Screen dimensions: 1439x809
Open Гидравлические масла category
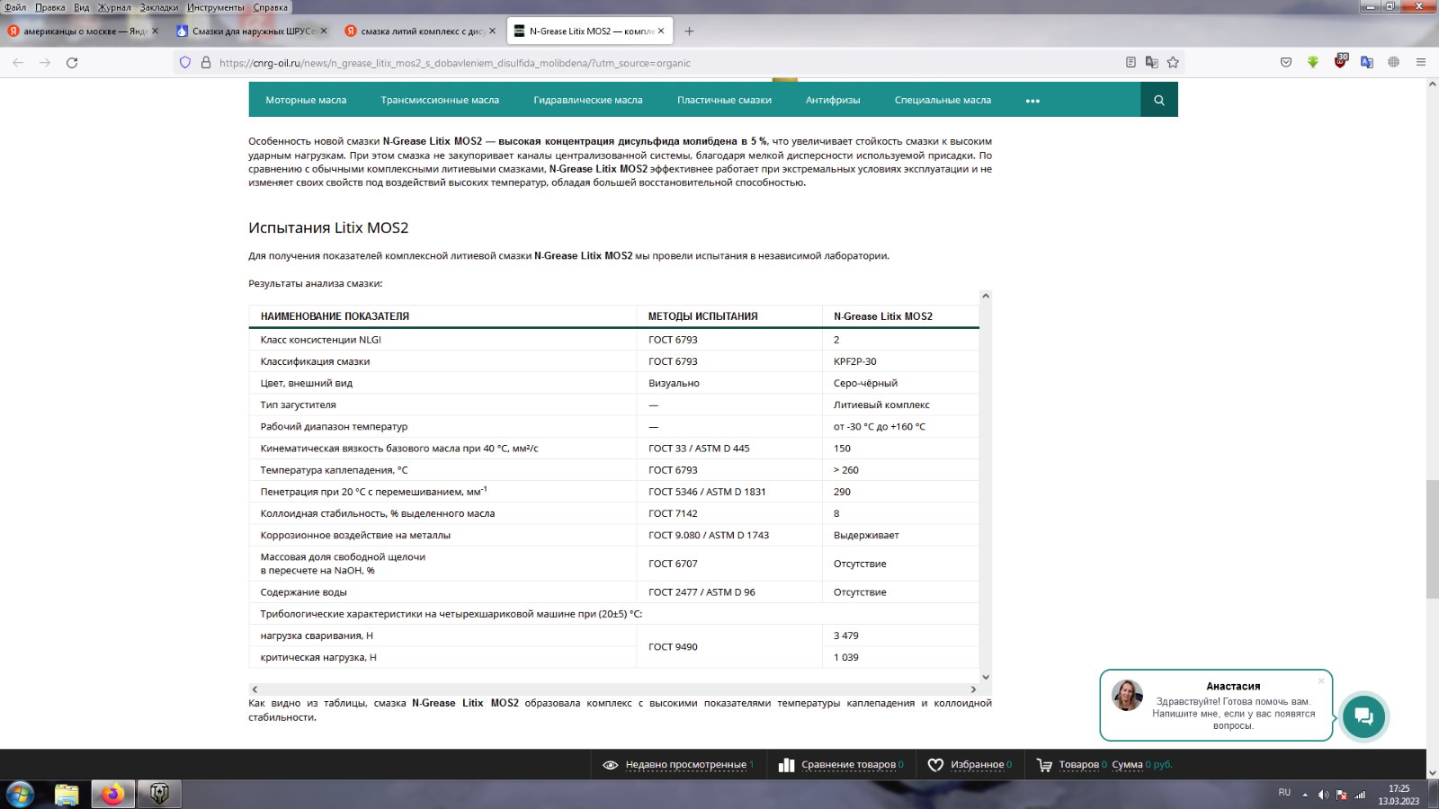[x=588, y=100]
